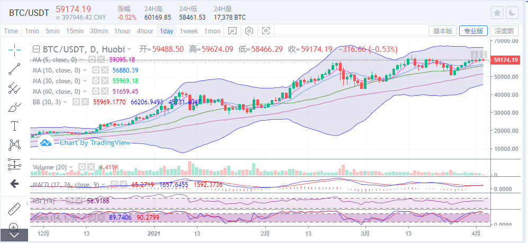Switch to the 5min interval
The width and height of the screenshot is (528, 243).
tap(52, 31)
